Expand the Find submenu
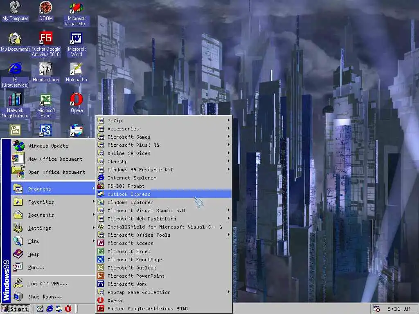Viewport: 419px width, 314px height. [x=53, y=241]
